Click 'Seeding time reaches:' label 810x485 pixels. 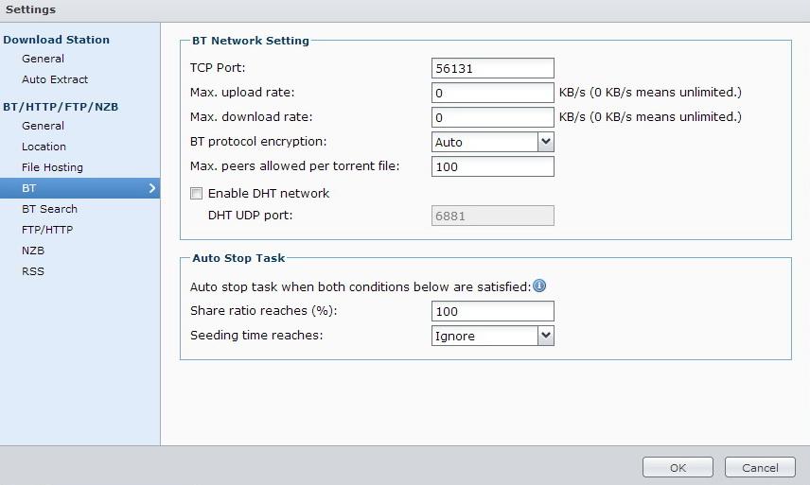pos(256,336)
